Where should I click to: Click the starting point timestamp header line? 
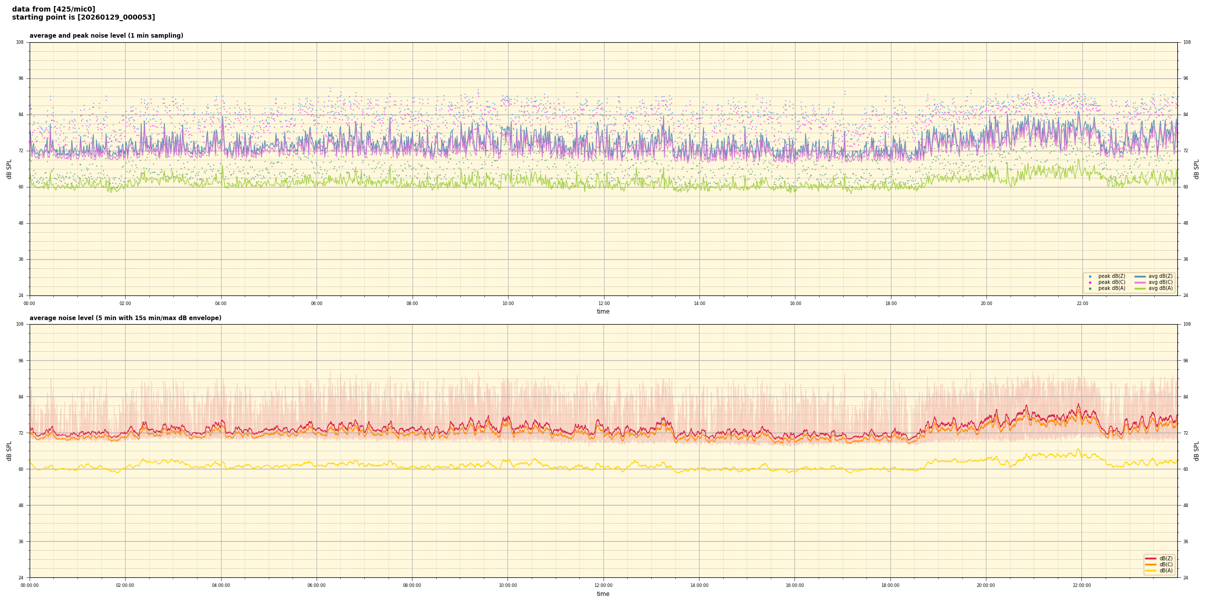(x=83, y=17)
